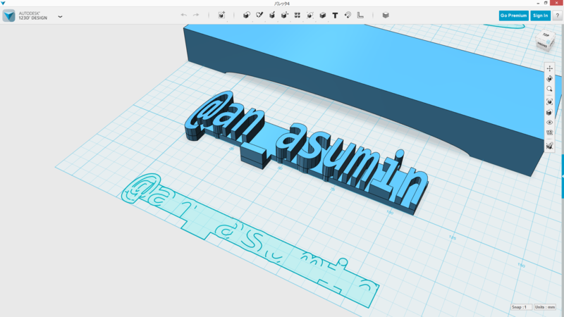The width and height of the screenshot is (564, 317).
Task: Click the bottom navigation bar screenshot icon
Action: coord(549,146)
